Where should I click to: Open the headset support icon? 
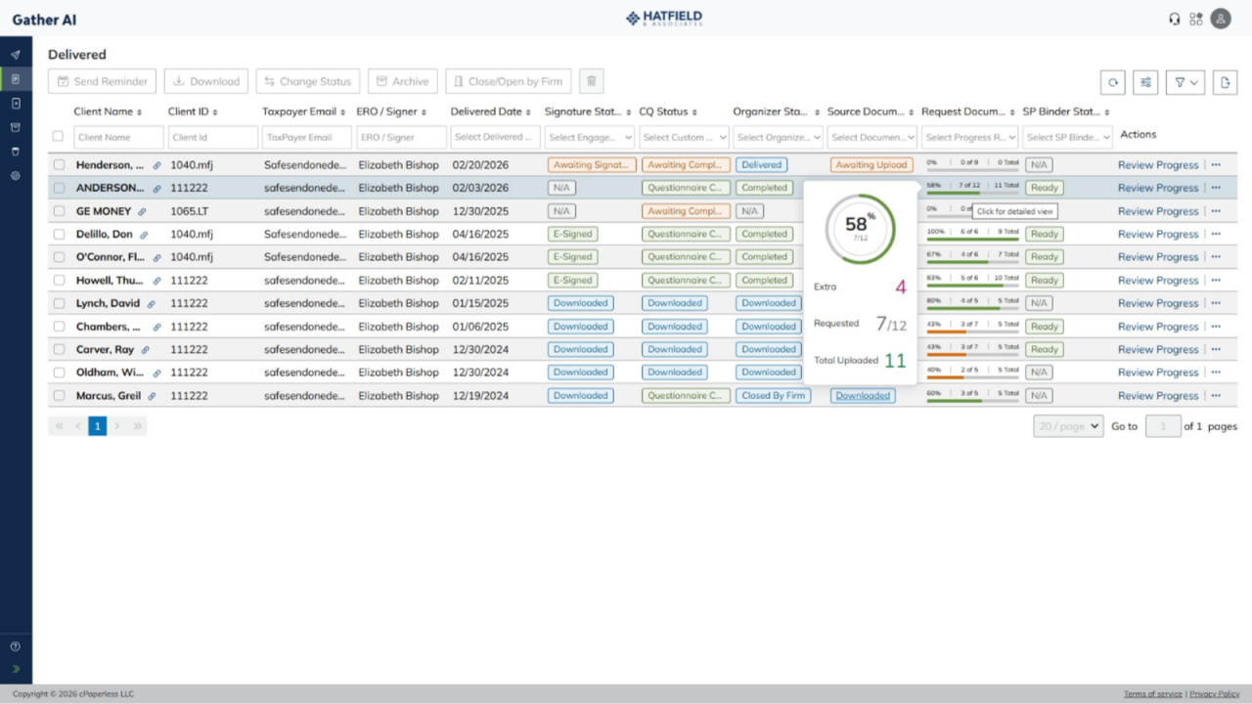1175,19
